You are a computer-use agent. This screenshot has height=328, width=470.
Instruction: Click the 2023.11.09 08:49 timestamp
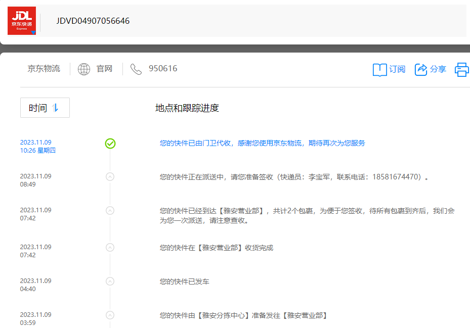pyautogui.click(x=36, y=180)
